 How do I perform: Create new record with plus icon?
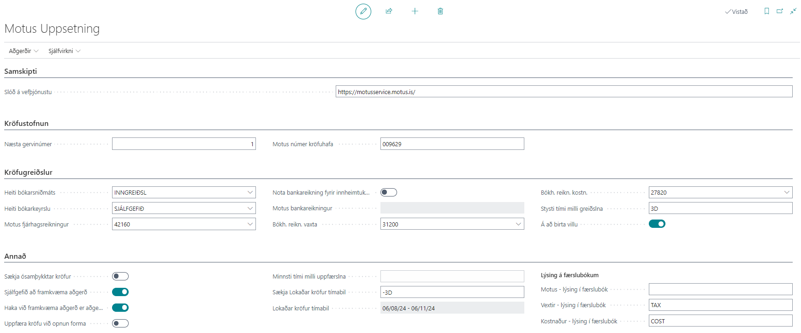point(415,11)
